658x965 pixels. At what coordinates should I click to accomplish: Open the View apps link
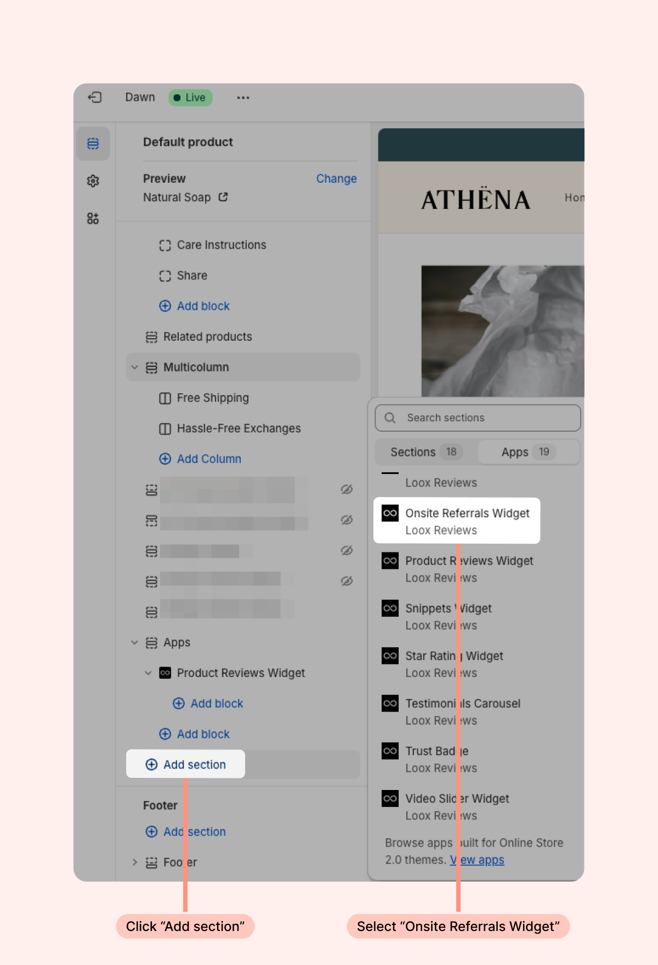click(477, 860)
